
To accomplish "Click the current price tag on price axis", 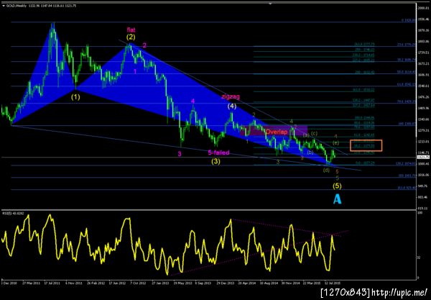I will point(423,157).
